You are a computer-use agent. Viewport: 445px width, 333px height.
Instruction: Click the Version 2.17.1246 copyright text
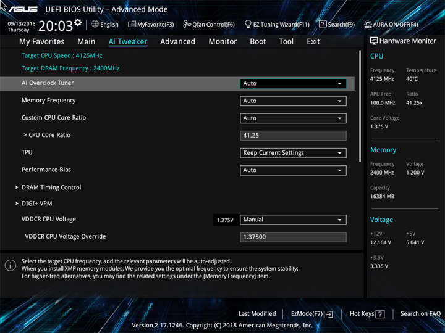click(x=222, y=326)
